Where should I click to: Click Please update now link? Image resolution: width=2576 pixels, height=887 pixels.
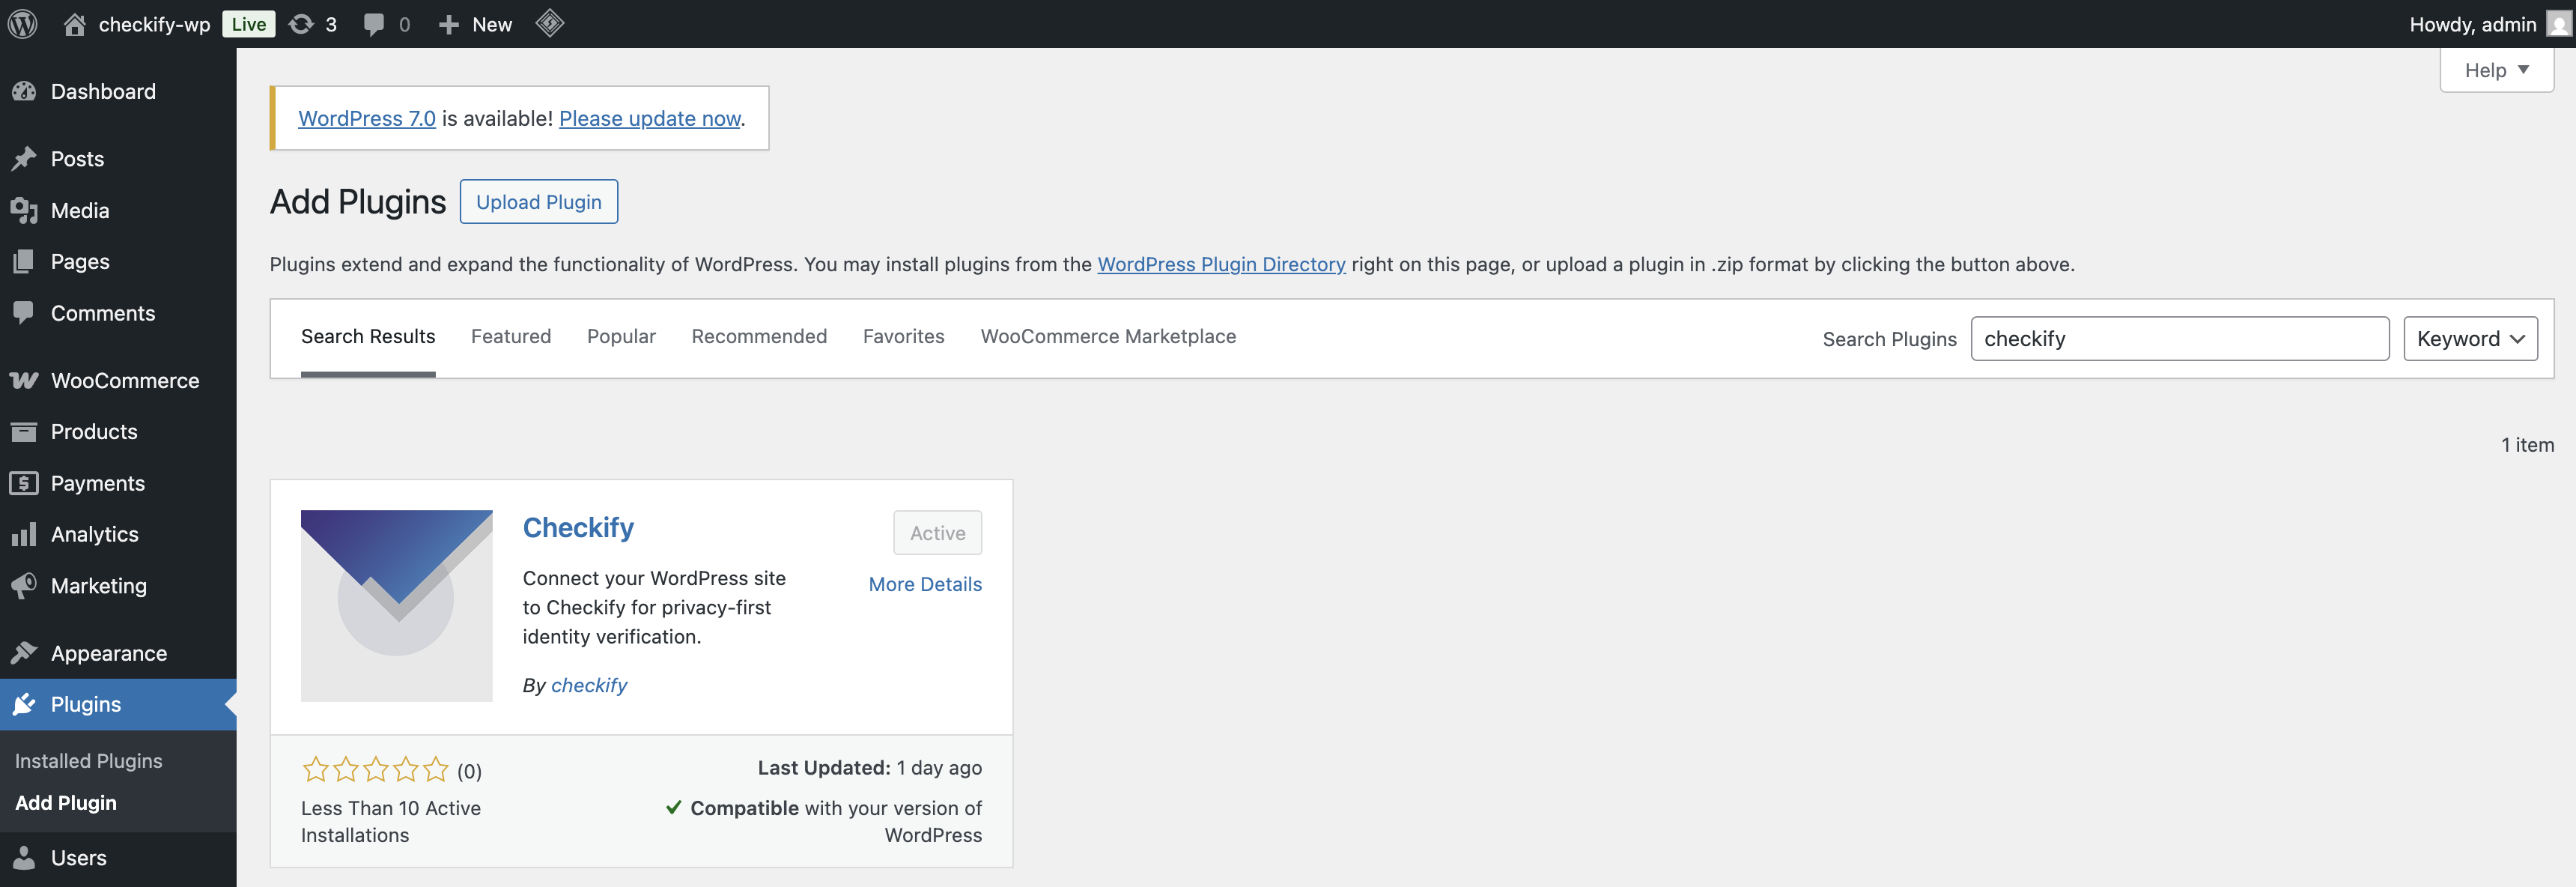[x=650, y=118]
